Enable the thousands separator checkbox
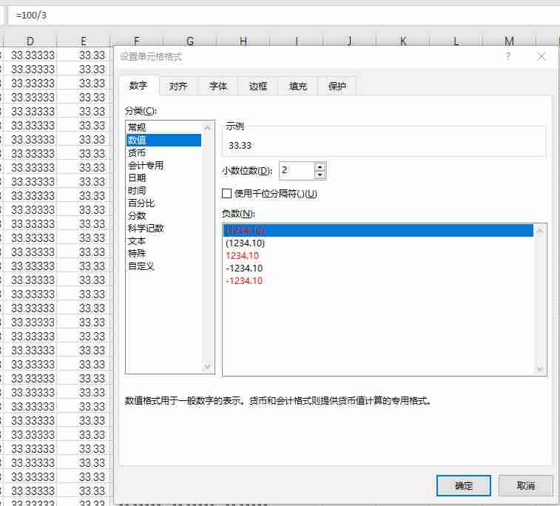Image resolution: width=560 pixels, height=506 pixels. coord(226,194)
